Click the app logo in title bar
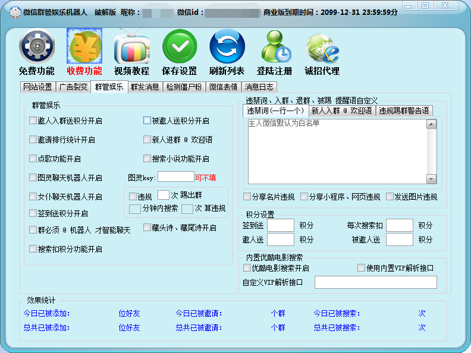 coord(15,12)
